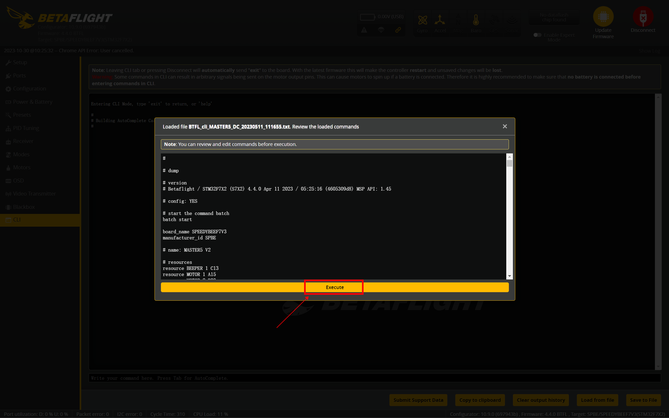Click the failsafe parachute icon
The image size is (669, 418).
tap(381, 30)
